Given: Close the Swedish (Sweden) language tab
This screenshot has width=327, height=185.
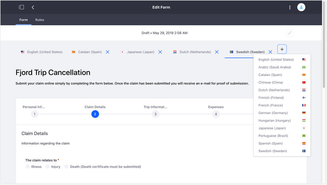Looking at the screenshot, I should point(270,52).
